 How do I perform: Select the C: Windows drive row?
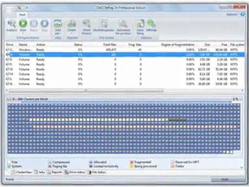pos(125,50)
